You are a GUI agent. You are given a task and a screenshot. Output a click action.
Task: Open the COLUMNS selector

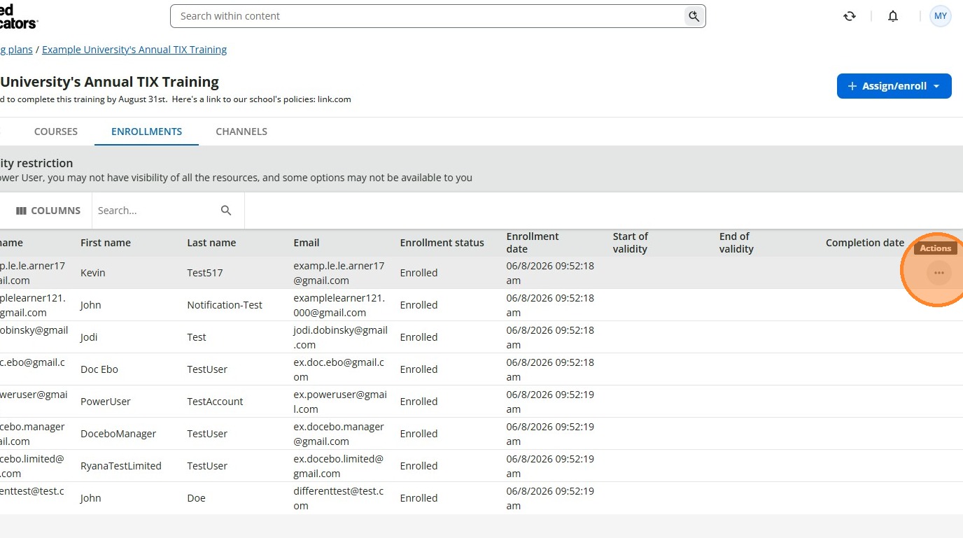coord(48,211)
